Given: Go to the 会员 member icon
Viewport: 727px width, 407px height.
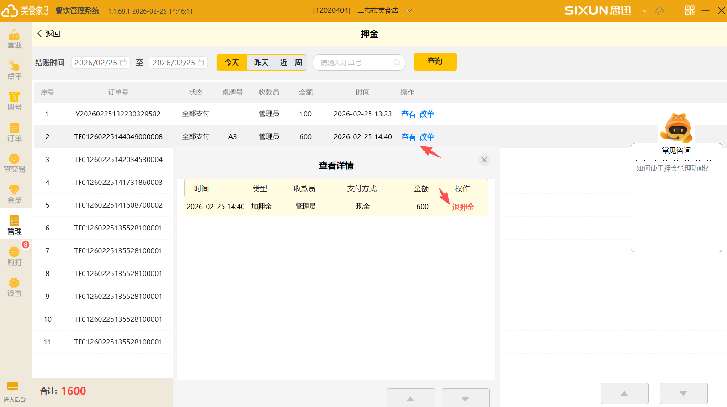Looking at the screenshot, I should 14,194.
